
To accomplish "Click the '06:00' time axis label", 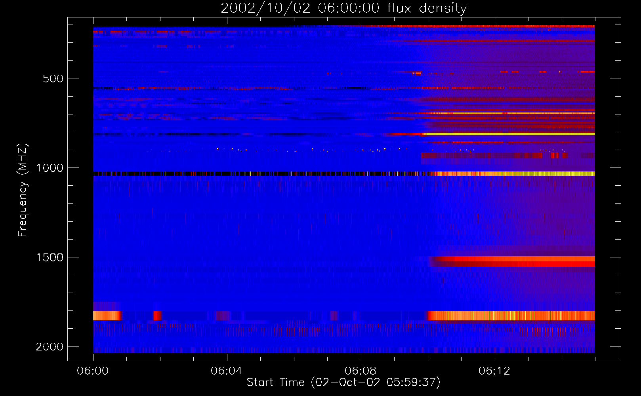I will coord(93,371).
